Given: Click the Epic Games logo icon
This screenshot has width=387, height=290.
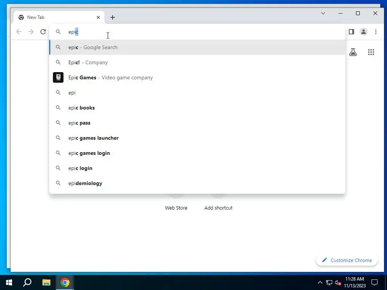Looking at the screenshot, I should tap(58, 77).
